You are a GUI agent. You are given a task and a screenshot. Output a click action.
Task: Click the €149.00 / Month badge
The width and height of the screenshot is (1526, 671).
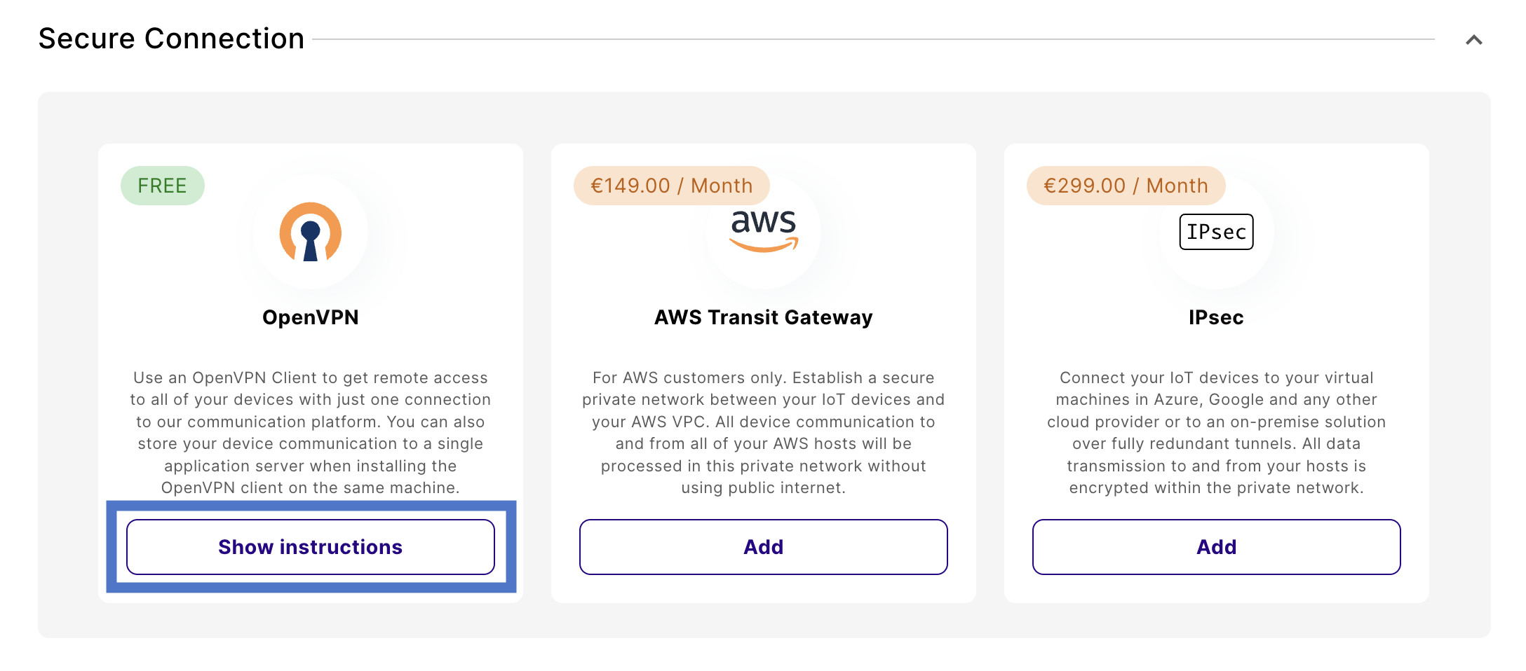pyautogui.click(x=671, y=186)
